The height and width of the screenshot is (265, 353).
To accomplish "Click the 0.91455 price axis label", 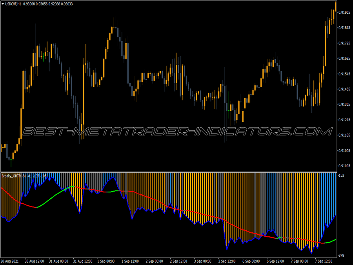I will coord(344,89).
